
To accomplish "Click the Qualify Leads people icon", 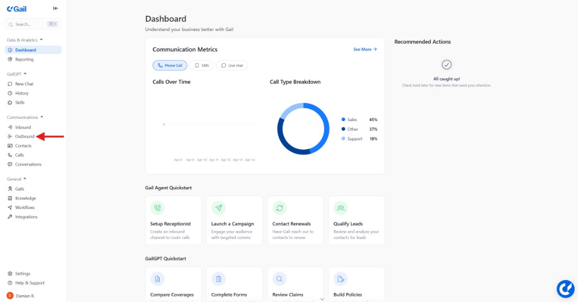I will pos(340,208).
